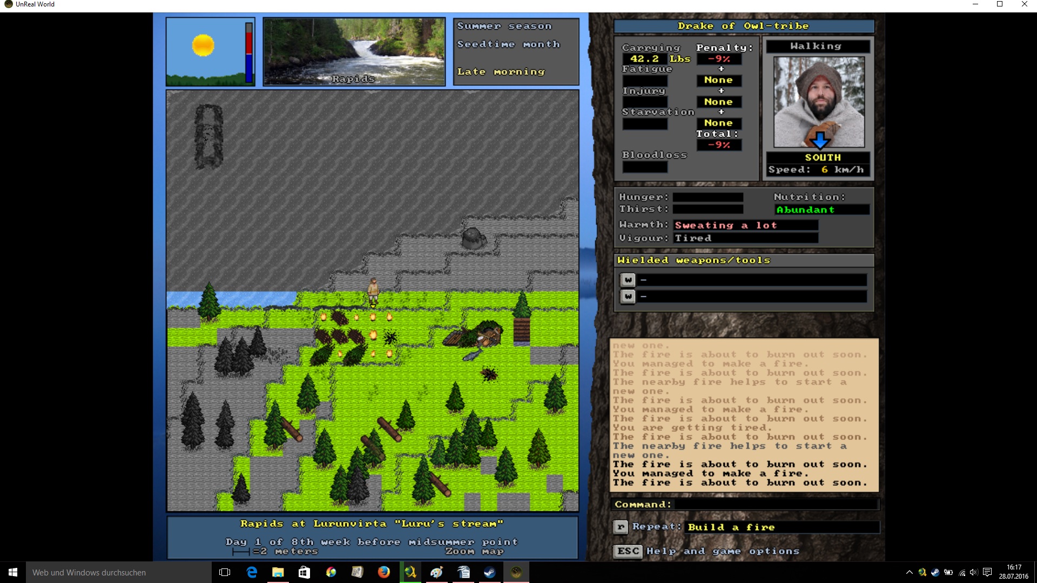
Task: Click the 'Sweating a lot' warmth status
Action: point(725,225)
